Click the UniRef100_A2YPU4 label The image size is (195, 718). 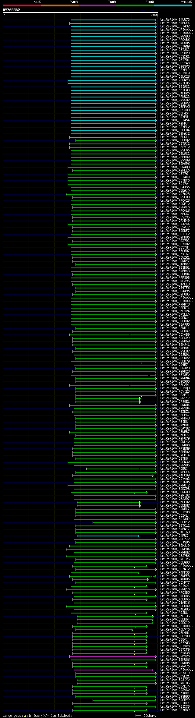point(175,117)
